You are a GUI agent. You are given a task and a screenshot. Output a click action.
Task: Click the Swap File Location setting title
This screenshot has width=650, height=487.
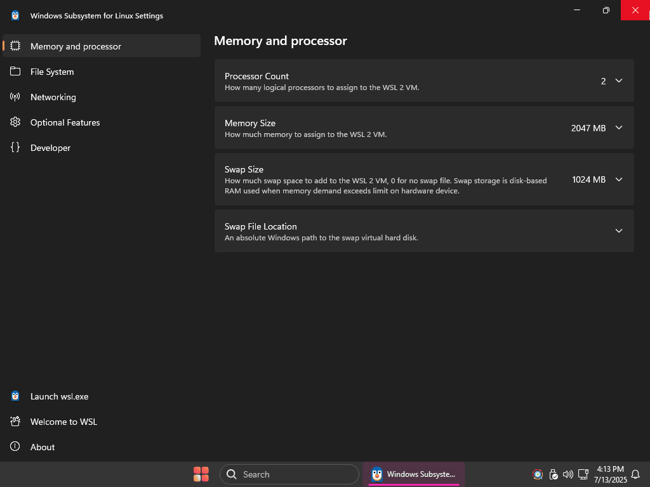point(261,226)
